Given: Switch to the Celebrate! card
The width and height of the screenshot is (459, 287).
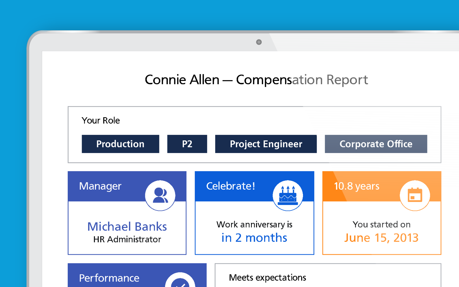Looking at the screenshot, I should pyautogui.click(x=230, y=186).
